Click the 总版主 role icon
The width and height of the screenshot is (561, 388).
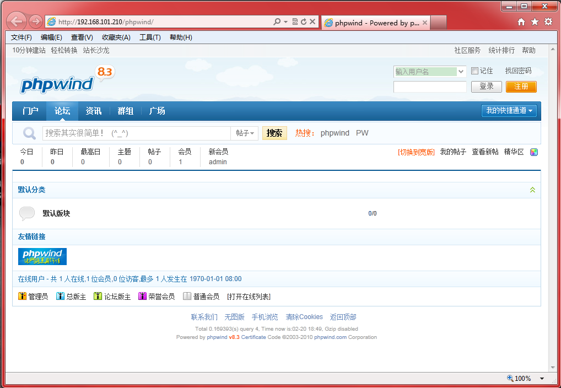(60, 296)
